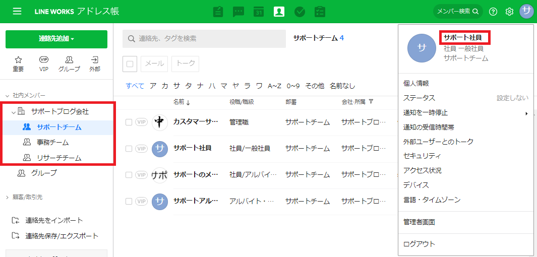This screenshot has height=257, width=537.
Task: Select 個人情報 in profile menu
Action: pyautogui.click(x=416, y=83)
